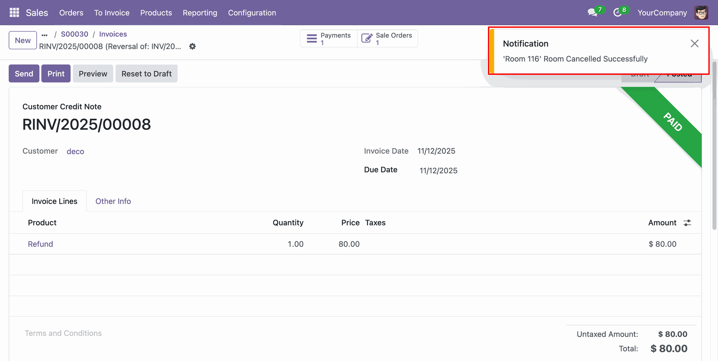Click the user avatar picture
The width and height of the screenshot is (718, 361).
click(701, 13)
